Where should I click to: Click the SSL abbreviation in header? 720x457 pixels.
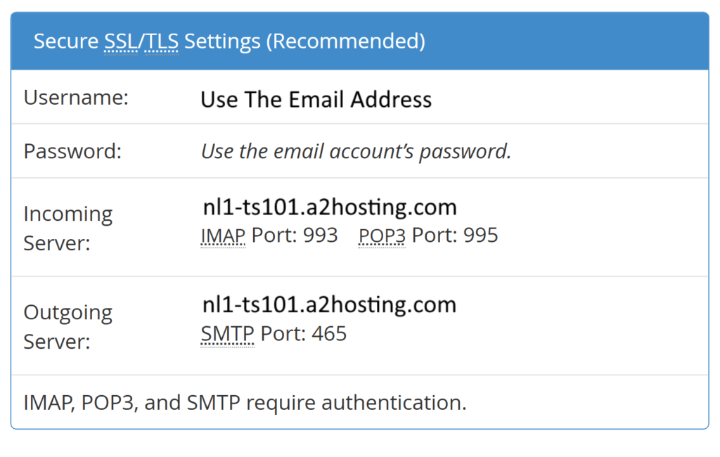[x=121, y=41]
